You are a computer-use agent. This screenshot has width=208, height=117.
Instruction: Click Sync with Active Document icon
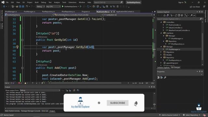tap(176, 15)
